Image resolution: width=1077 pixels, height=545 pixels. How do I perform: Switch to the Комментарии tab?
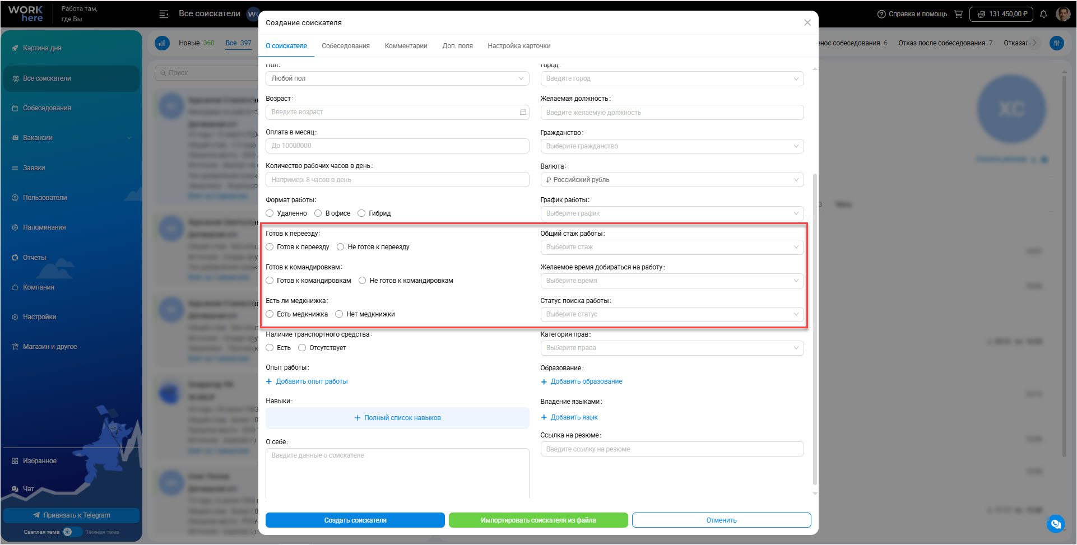(406, 46)
